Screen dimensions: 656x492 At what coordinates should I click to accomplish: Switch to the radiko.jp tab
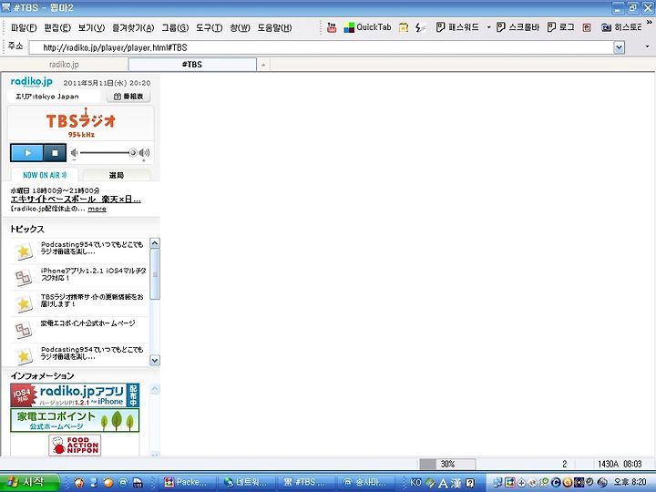(x=64, y=65)
